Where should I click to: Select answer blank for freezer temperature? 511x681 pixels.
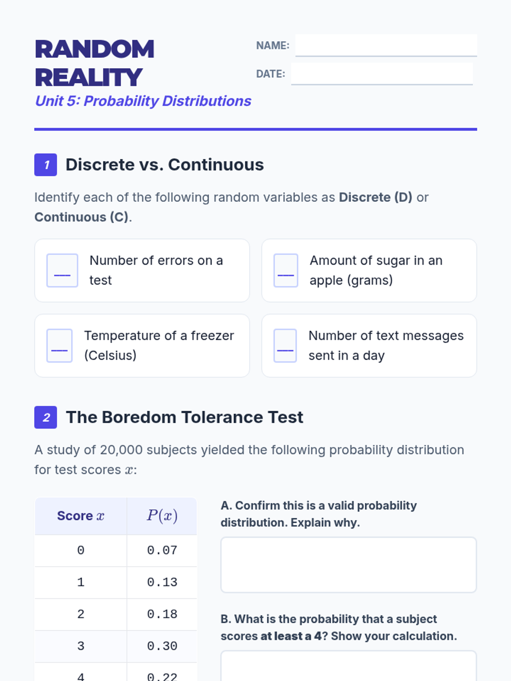59,346
